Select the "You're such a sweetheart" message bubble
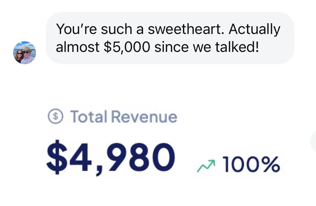Screen dimensions: 316x206 point(170,38)
